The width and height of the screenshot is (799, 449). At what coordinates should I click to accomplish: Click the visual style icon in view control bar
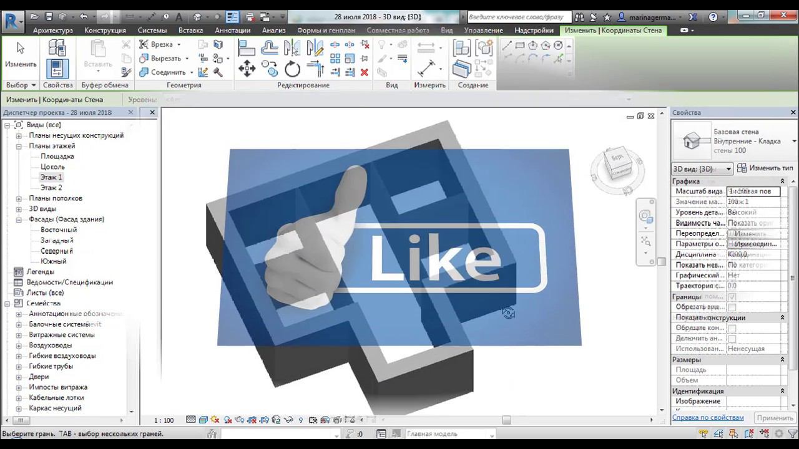203,420
